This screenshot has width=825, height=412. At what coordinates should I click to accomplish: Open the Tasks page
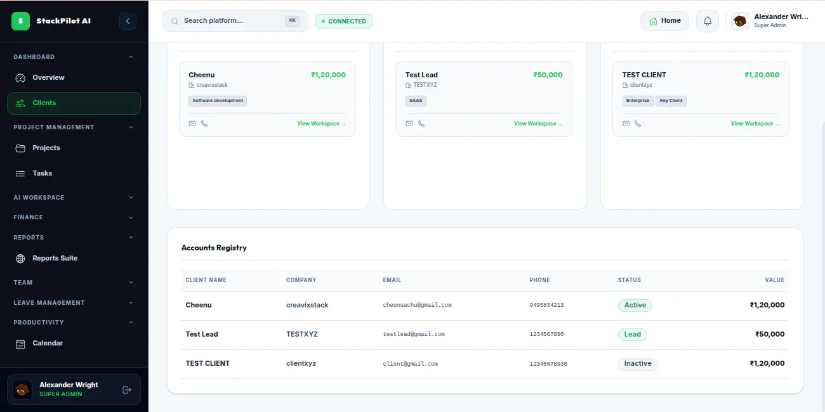74,174
